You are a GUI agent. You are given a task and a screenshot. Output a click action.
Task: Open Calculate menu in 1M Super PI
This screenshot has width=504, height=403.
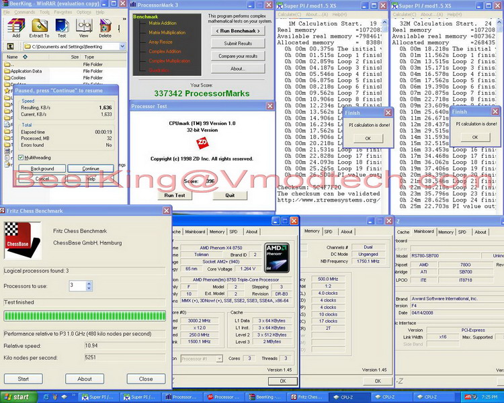point(289,15)
